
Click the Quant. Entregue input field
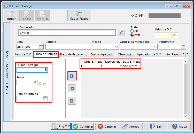[x=32, y=70]
